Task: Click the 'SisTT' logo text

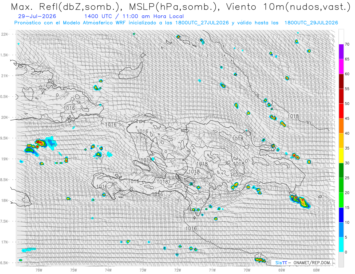Action: click(281, 262)
